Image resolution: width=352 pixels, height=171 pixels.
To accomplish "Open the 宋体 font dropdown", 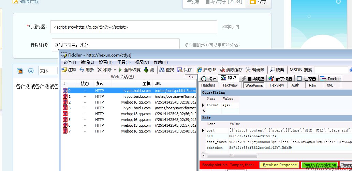I will coord(48,71).
